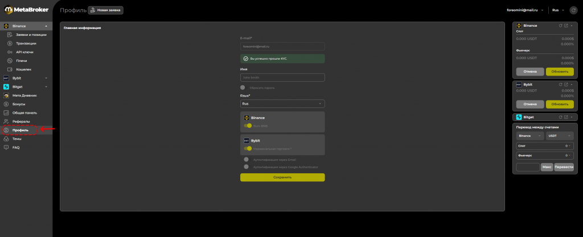Open Bybit widget external link icon
The width and height of the screenshot is (583, 237).
pos(566,85)
